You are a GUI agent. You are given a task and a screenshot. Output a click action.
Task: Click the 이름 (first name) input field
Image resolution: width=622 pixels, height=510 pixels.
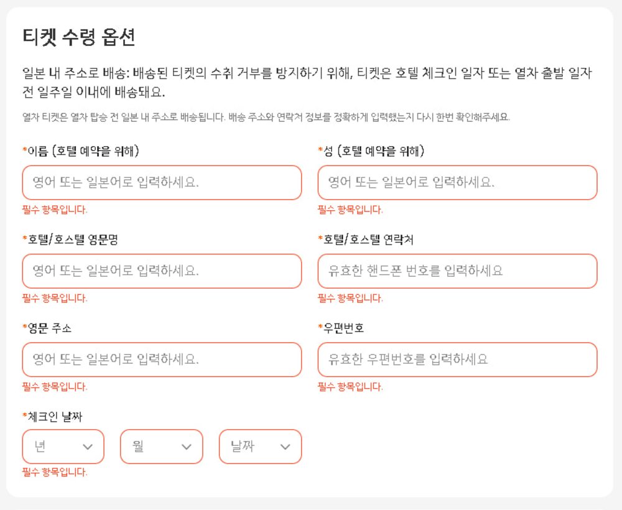pos(162,182)
